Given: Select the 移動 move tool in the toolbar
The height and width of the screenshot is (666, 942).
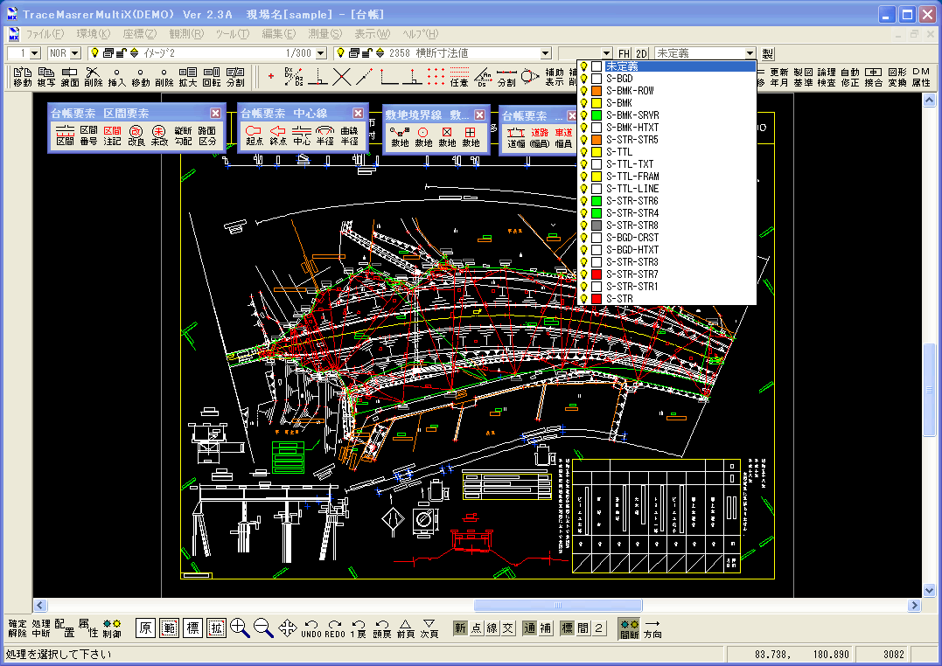Looking at the screenshot, I should tap(22, 77).
